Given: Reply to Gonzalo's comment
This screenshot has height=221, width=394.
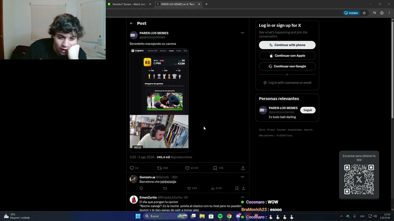Looking at the screenshot, I should [x=141, y=188].
